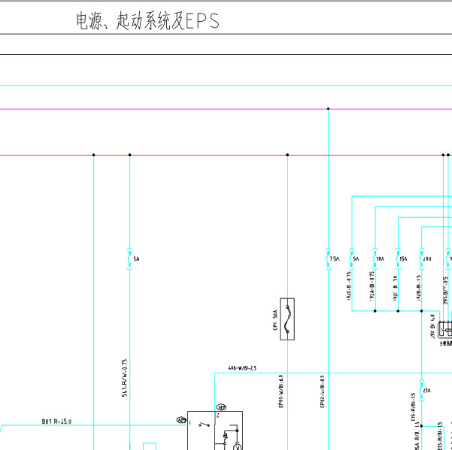This screenshot has height=450, width=452.
Task: Click the wire label 192C-B-0.75
Action: click(x=348, y=286)
